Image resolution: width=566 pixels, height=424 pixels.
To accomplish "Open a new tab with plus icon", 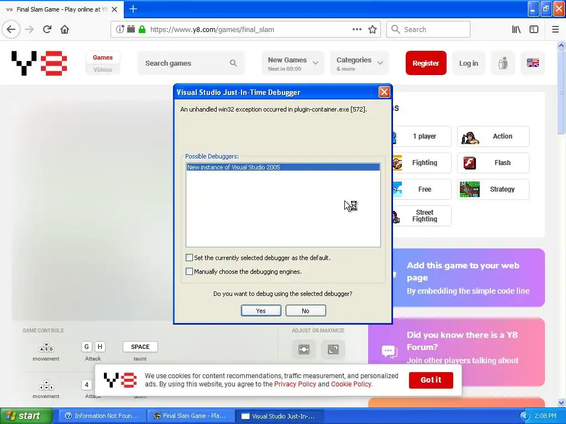I will click(x=133, y=9).
